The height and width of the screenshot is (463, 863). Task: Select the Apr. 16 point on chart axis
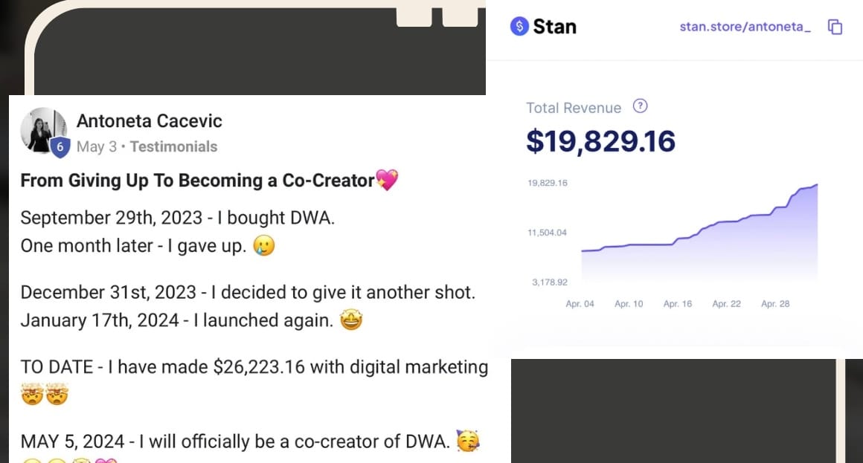pos(677,304)
